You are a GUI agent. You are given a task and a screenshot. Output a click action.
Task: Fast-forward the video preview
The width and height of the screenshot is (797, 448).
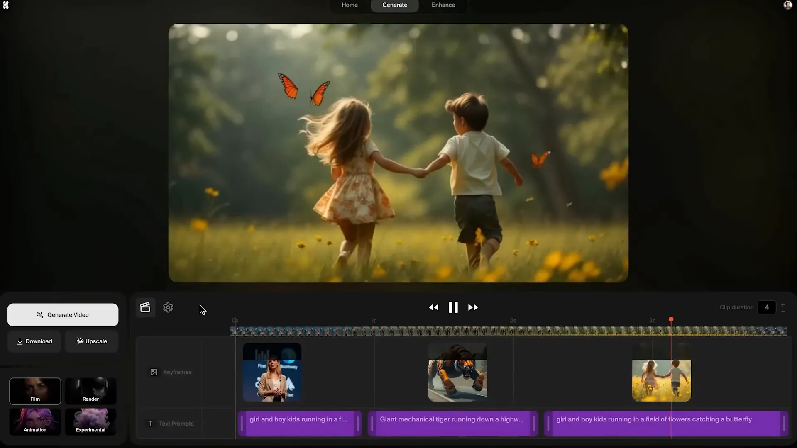(473, 307)
